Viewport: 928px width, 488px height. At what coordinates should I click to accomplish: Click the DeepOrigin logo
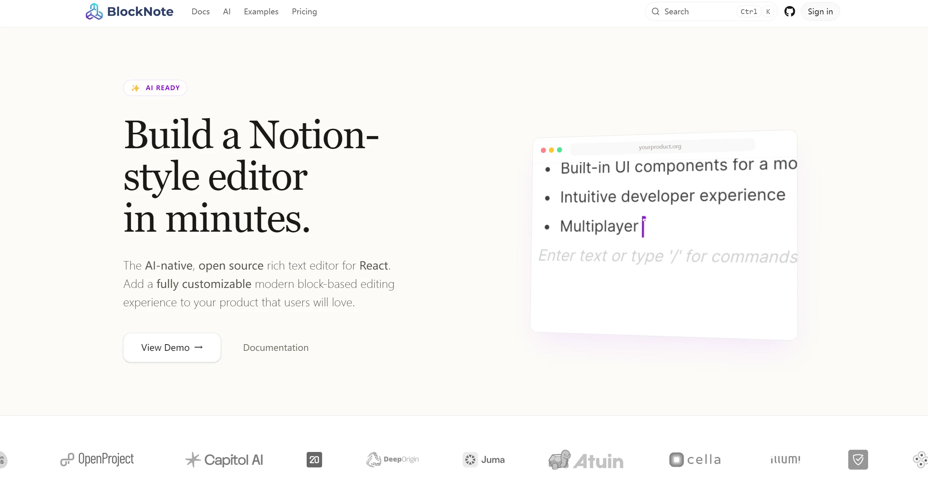[x=392, y=459]
